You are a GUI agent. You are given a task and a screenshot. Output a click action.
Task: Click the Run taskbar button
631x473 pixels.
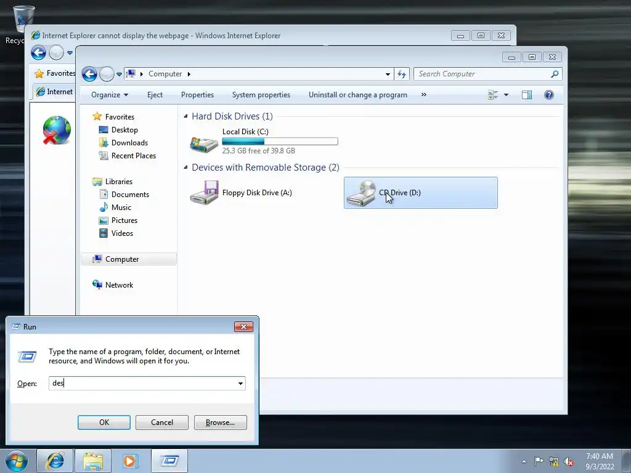point(169,461)
